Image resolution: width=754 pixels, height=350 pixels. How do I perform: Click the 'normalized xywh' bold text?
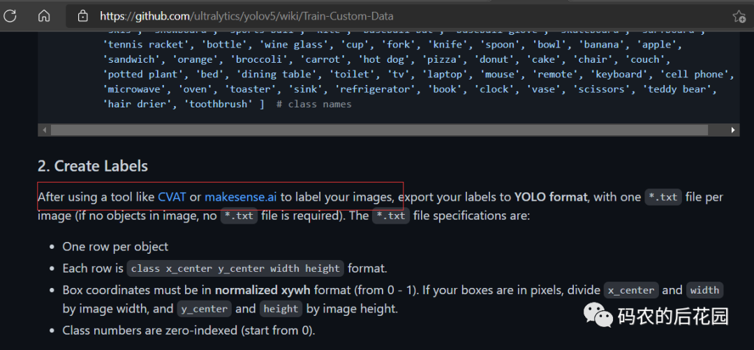click(263, 290)
